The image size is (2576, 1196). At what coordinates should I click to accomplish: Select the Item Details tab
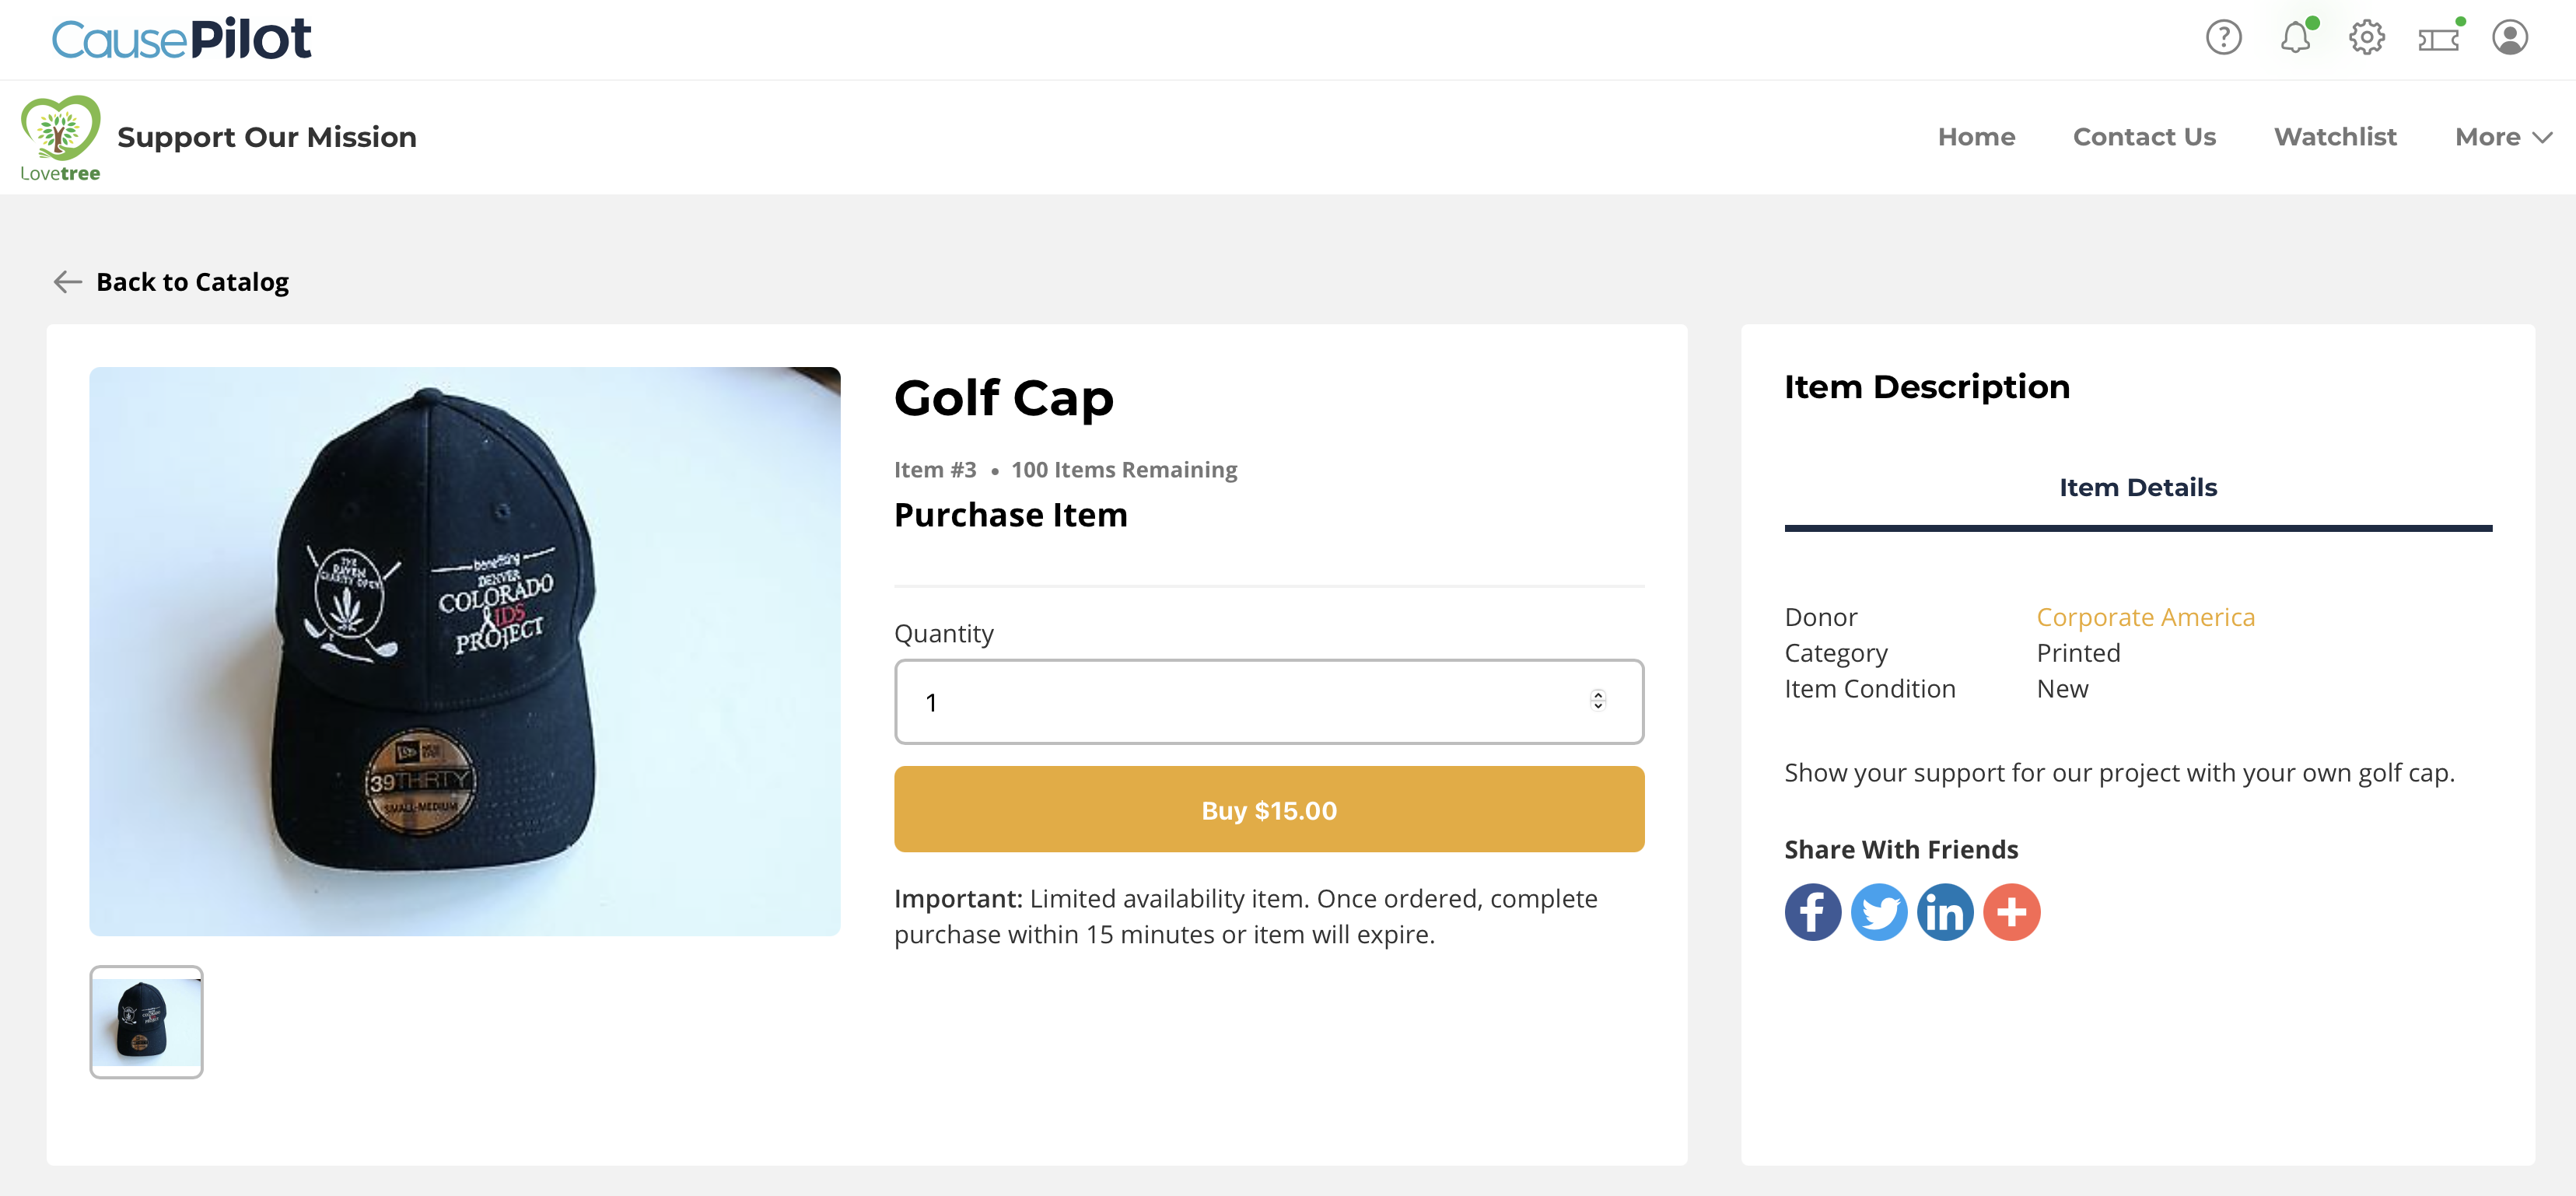[x=2137, y=487]
